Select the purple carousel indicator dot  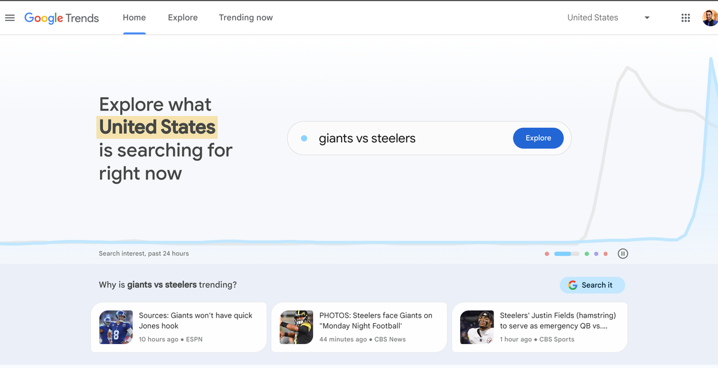click(596, 253)
